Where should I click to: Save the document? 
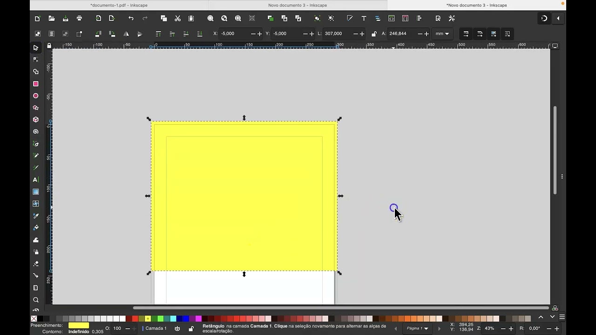(x=65, y=19)
